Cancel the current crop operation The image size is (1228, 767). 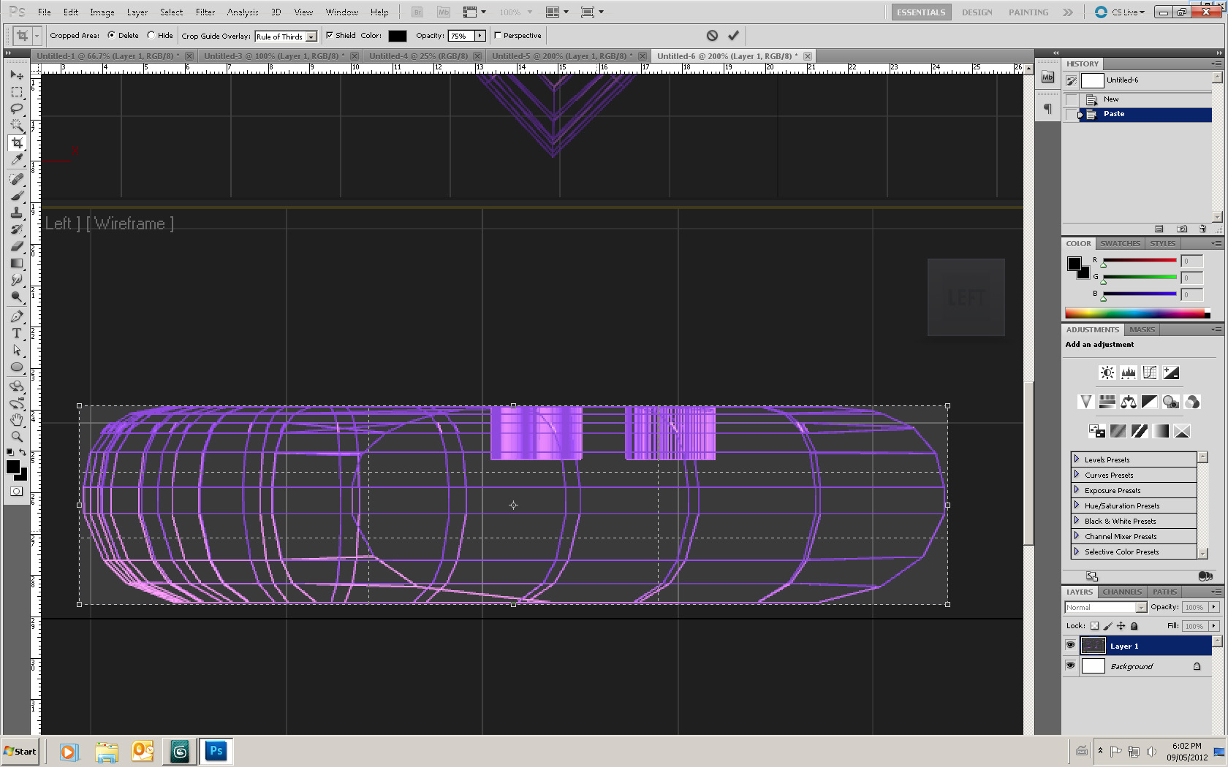[712, 35]
